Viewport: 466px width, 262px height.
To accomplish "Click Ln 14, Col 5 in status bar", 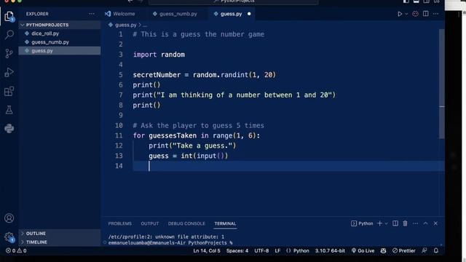I will pyautogui.click(x=207, y=250).
